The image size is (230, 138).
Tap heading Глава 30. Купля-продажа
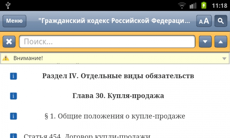pos(118,96)
